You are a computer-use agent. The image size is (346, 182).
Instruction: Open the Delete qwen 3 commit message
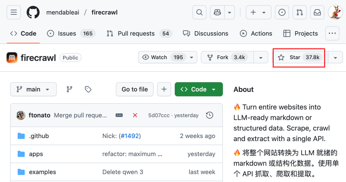click(123, 172)
